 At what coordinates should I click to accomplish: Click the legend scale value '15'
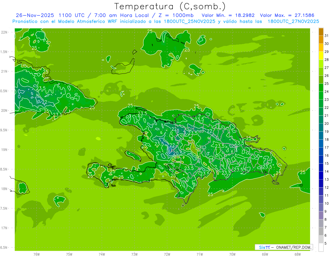[326, 164]
